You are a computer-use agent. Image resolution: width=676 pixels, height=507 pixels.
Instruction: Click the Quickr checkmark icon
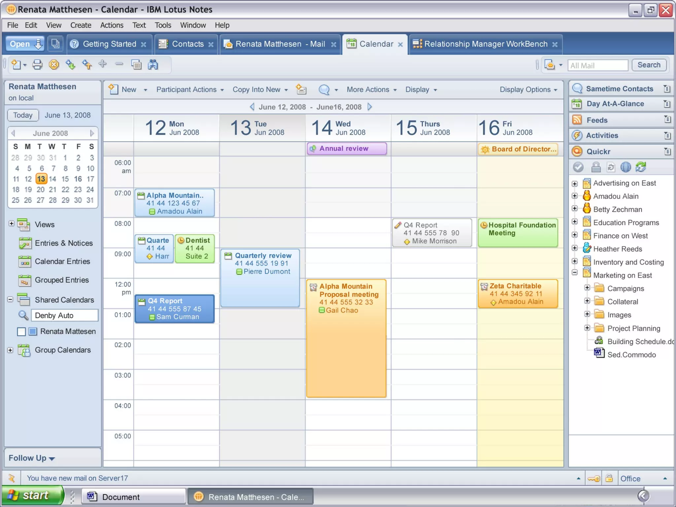pos(578,167)
